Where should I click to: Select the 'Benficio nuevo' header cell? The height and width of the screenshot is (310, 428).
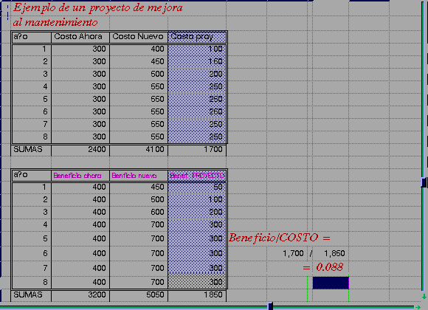139,176
